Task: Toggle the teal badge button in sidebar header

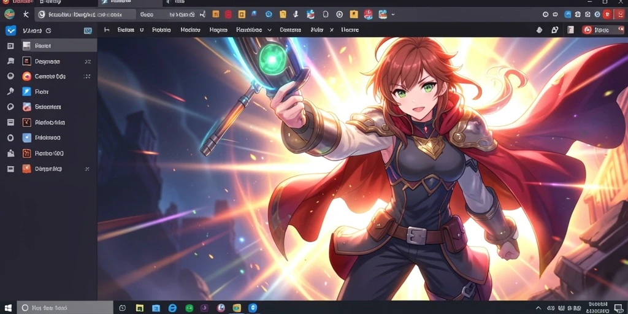Action: pos(88,31)
